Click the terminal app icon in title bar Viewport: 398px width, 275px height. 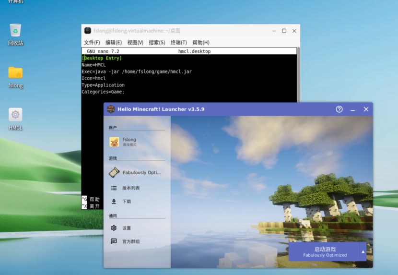[x=88, y=31]
